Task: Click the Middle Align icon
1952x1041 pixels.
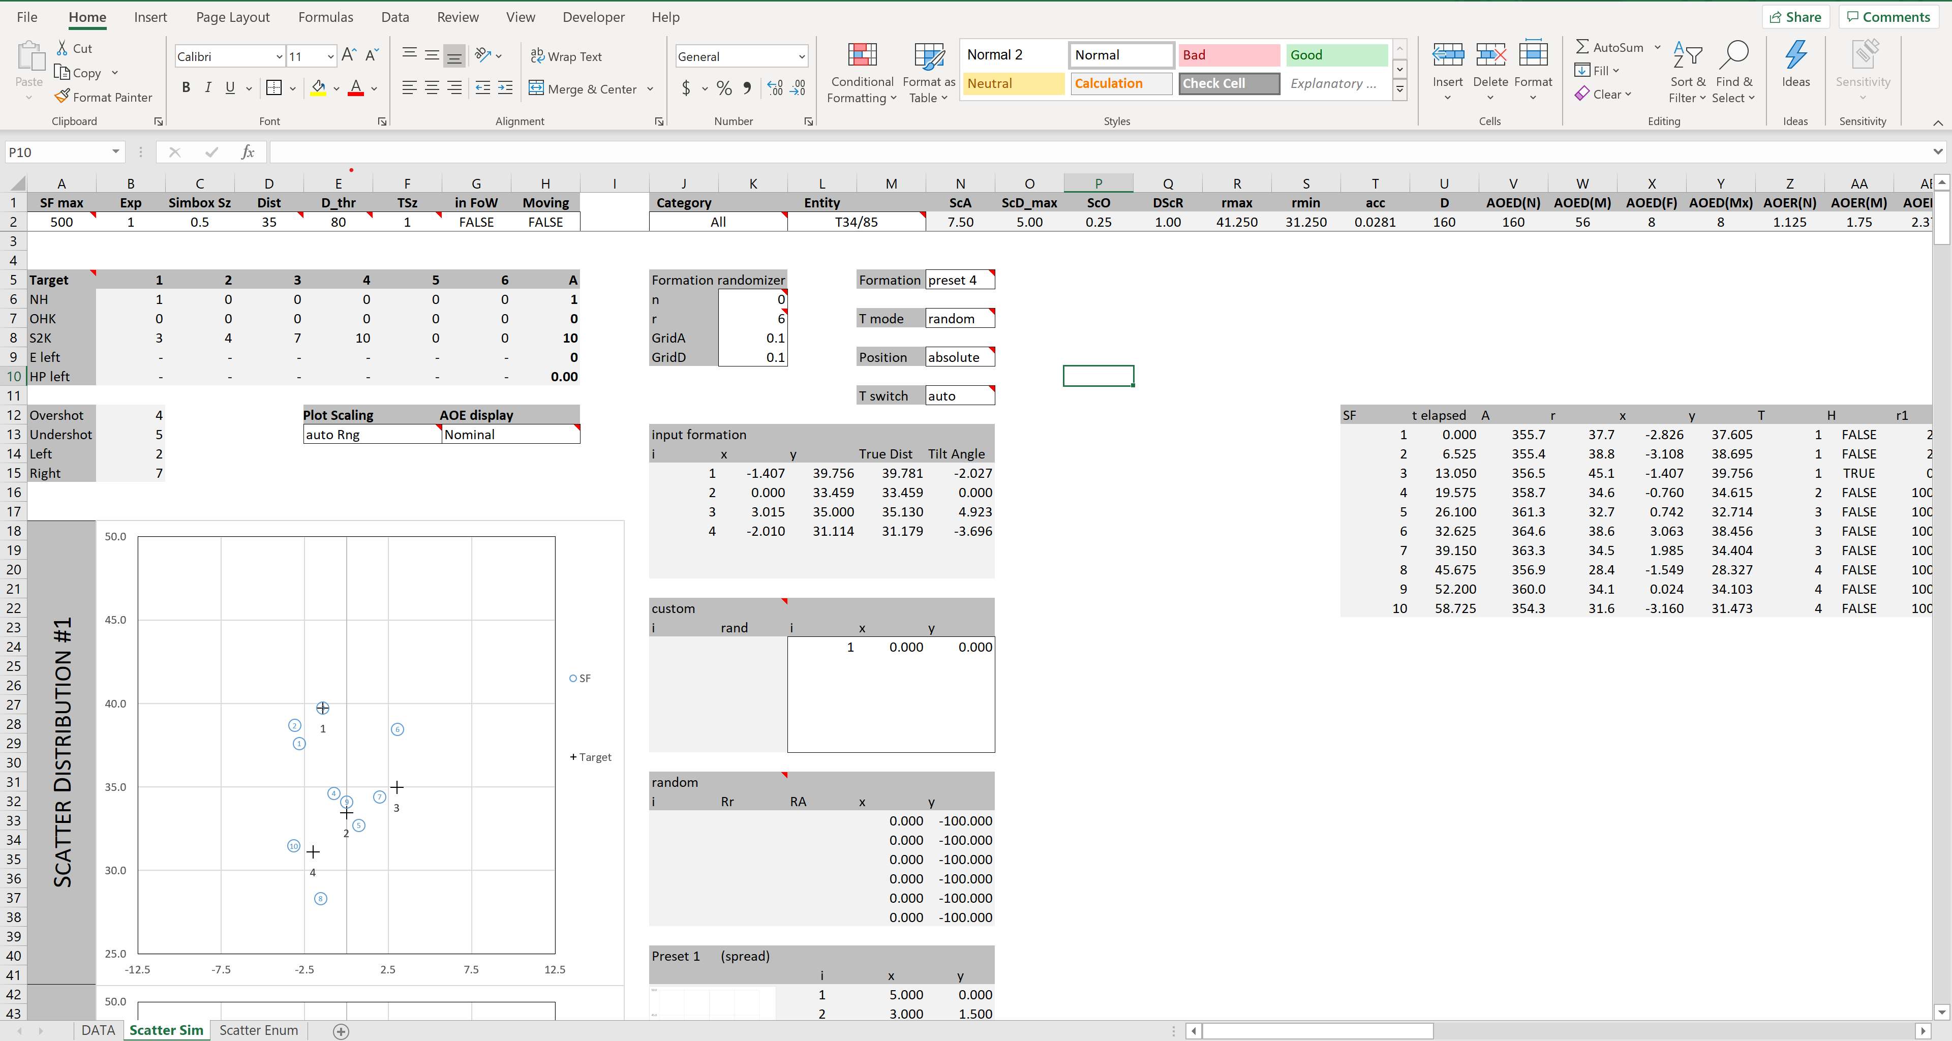Action: pyautogui.click(x=432, y=55)
